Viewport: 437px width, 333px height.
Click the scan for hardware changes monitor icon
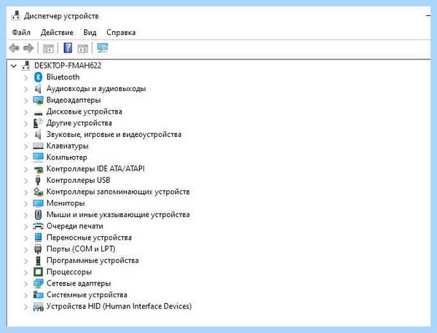click(x=102, y=48)
